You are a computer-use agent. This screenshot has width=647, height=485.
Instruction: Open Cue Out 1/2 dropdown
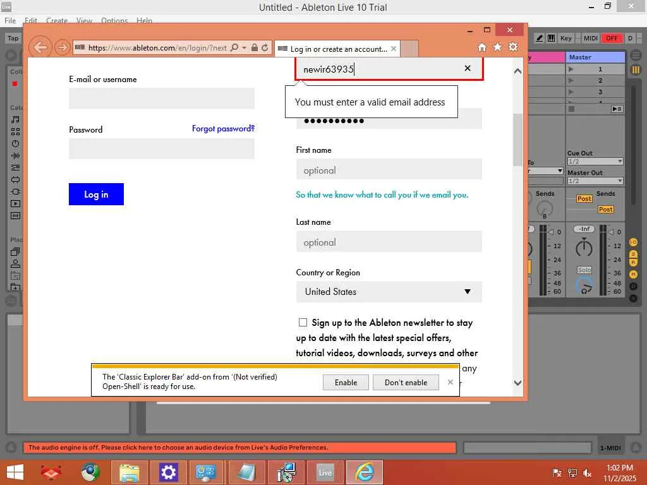tap(595, 161)
